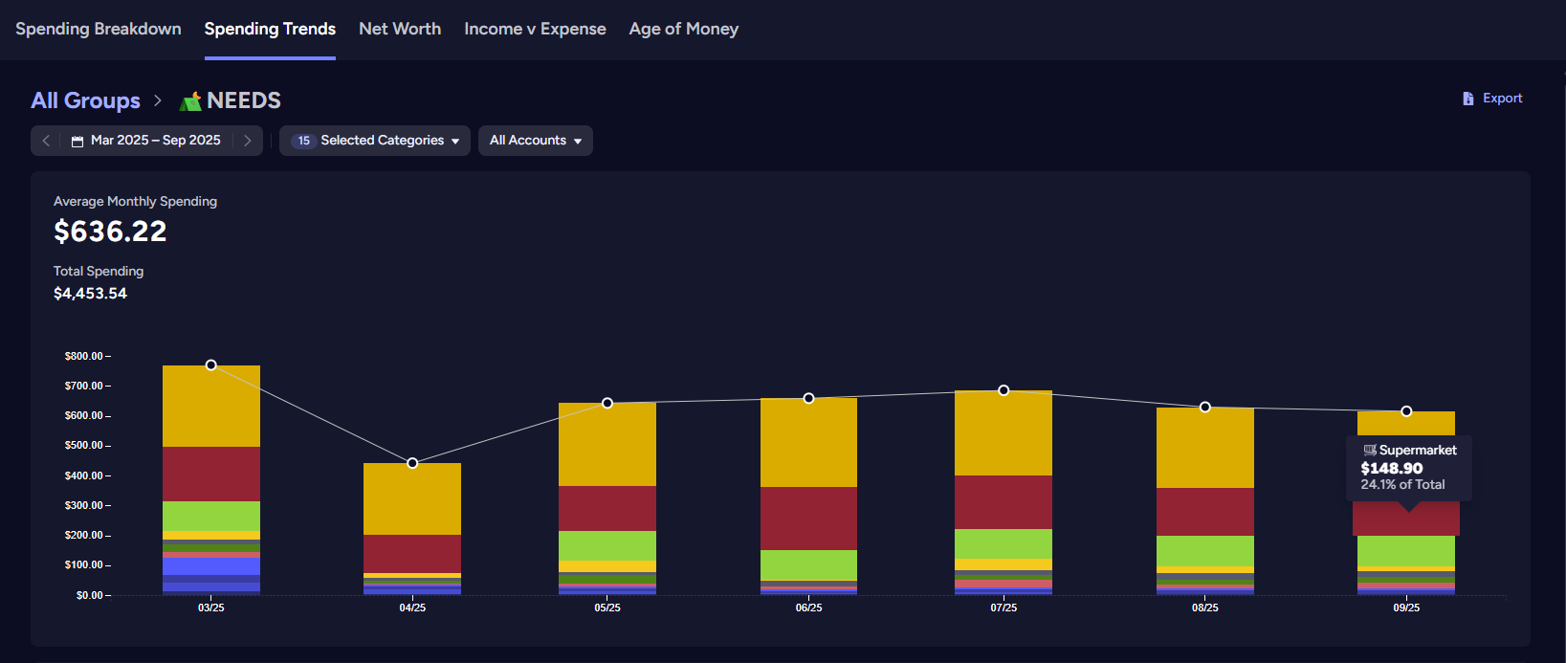Click the line data point above 04/25
Screen dimensions: 1566x663
pyautogui.click(x=412, y=463)
